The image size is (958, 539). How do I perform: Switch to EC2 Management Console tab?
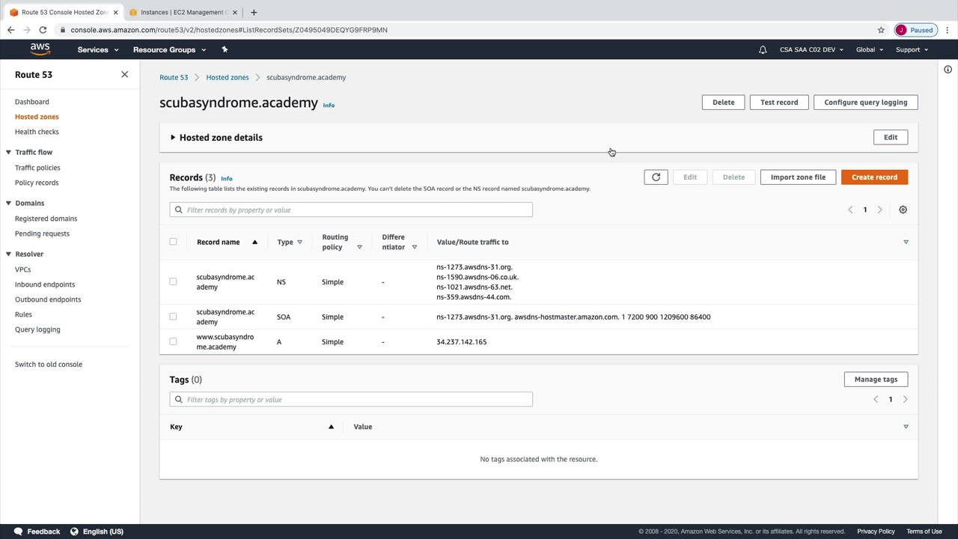182,12
